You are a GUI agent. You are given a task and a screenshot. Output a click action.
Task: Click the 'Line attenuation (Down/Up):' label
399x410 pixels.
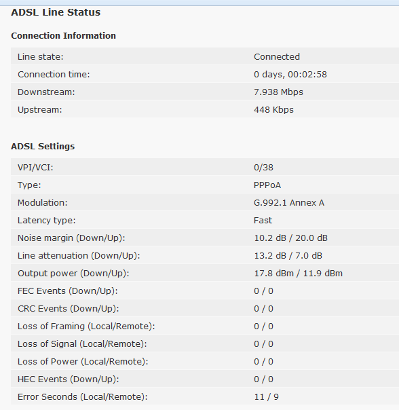[x=79, y=256]
